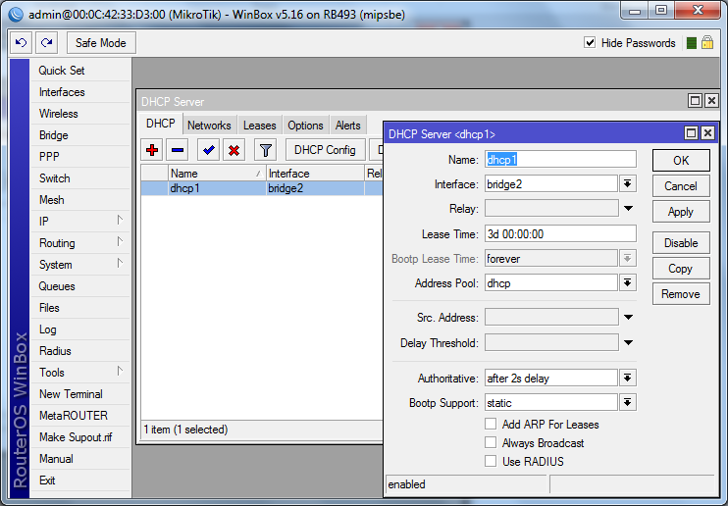Maximize the dhcp1 dialog window
Image resolution: width=728 pixels, height=506 pixels.
pyautogui.click(x=691, y=133)
